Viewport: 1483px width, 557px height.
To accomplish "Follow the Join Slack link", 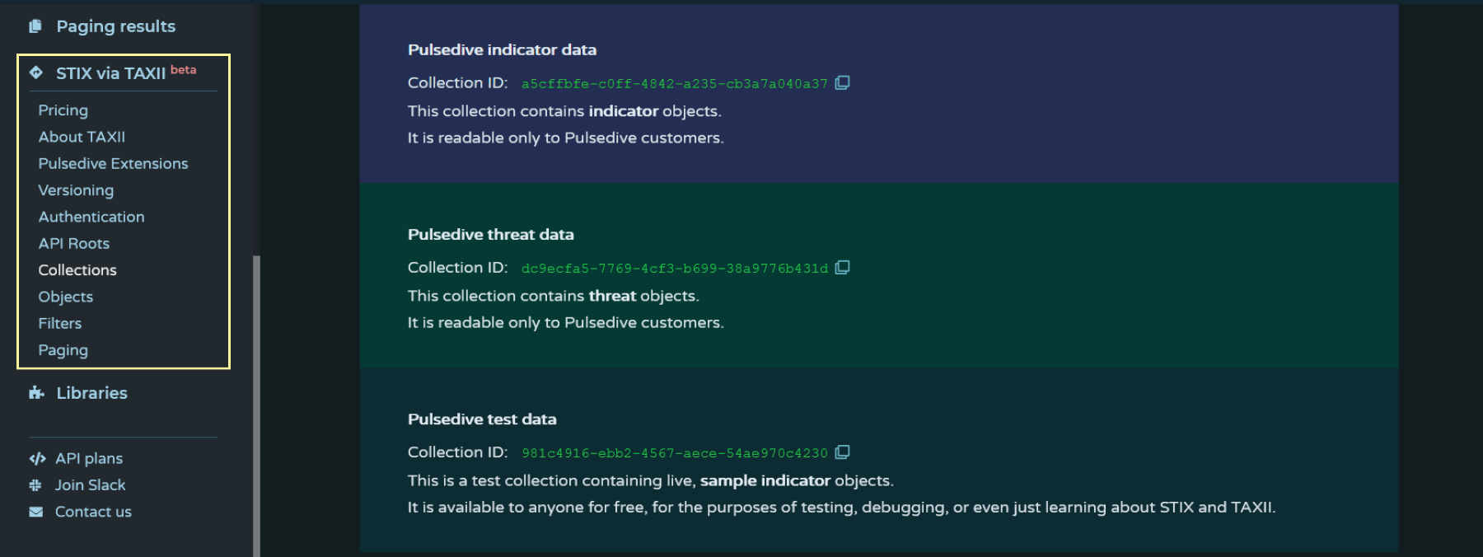I will click(x=90, y=485).
